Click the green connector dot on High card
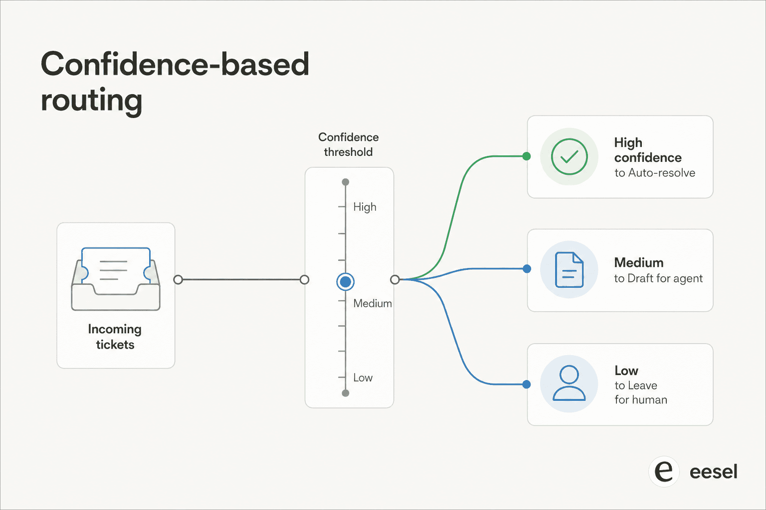Screen dimensions: 766x510 click(526, 156)
